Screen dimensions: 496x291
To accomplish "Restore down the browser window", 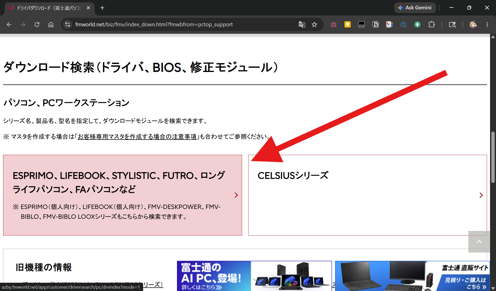I will pos(469,8).
